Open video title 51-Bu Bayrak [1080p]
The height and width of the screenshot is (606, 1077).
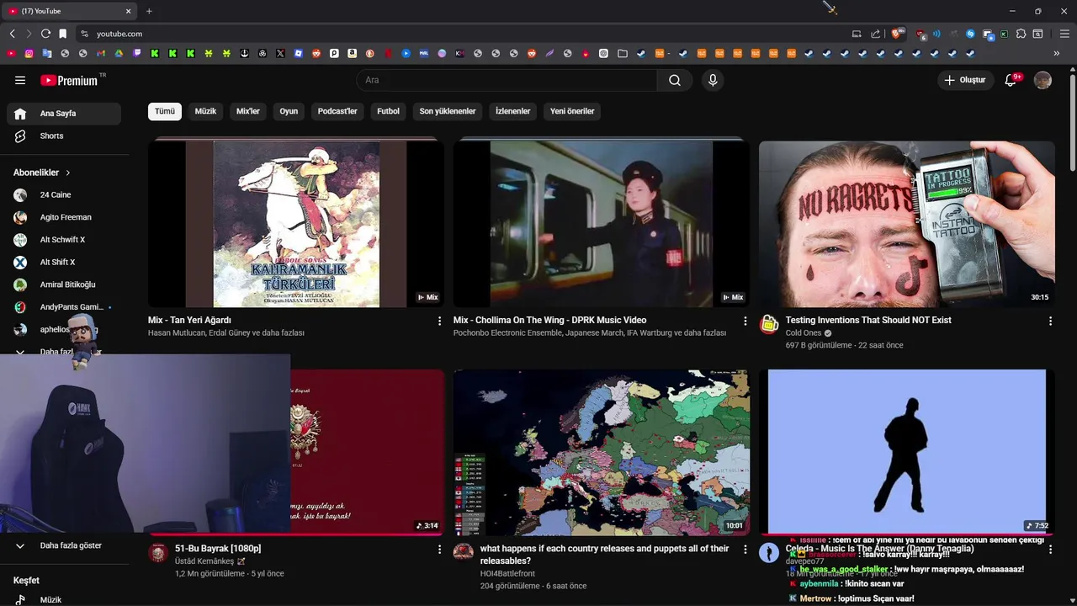point(218,548)
